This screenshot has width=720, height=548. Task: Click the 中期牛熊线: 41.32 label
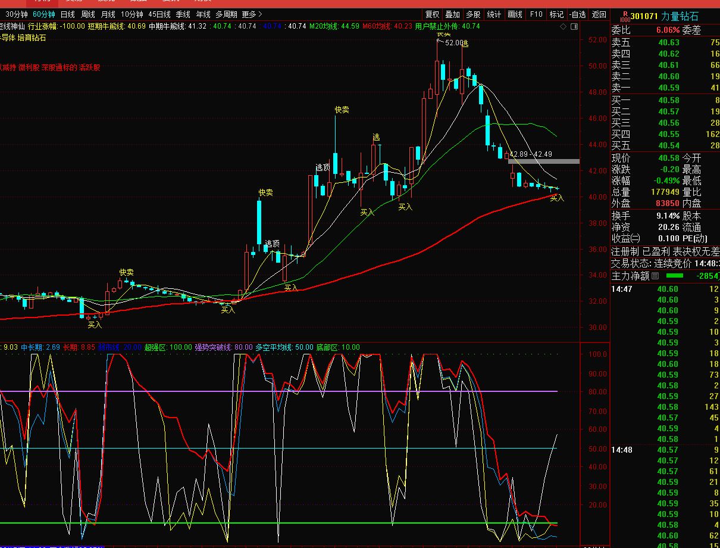pos(177,26)
